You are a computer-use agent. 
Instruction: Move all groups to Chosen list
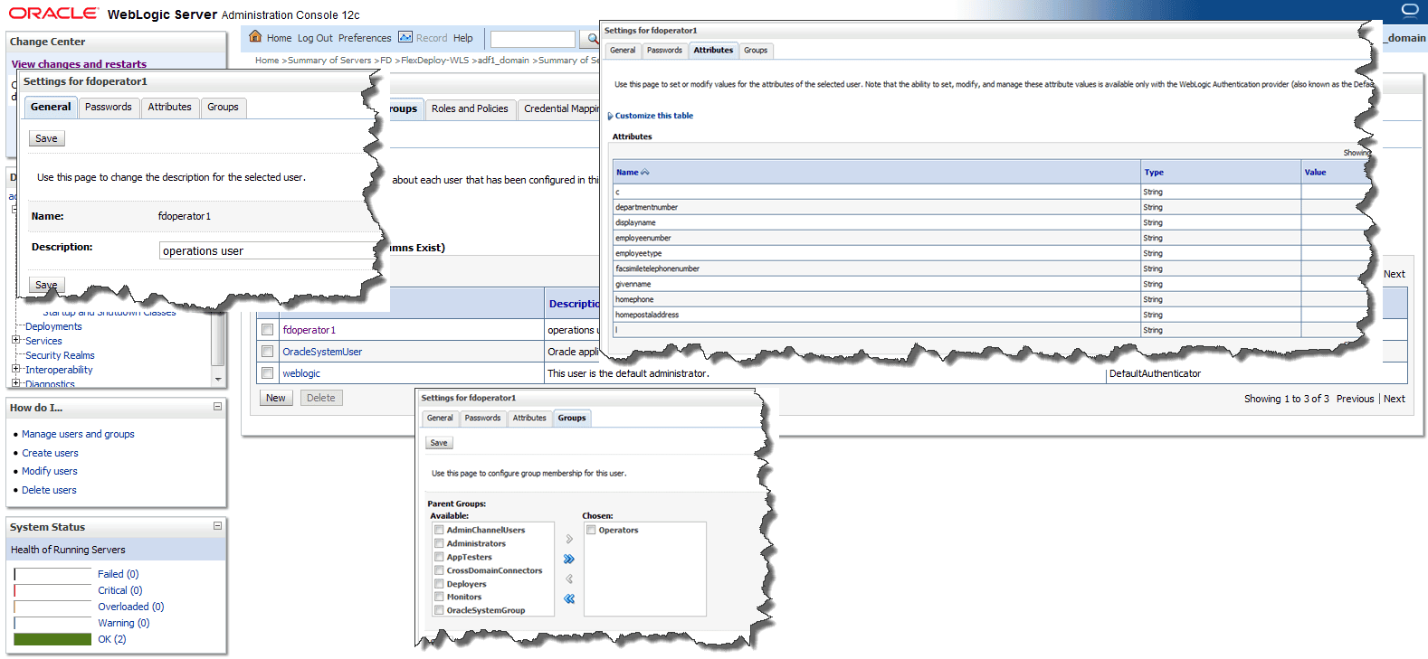(569, 560)
